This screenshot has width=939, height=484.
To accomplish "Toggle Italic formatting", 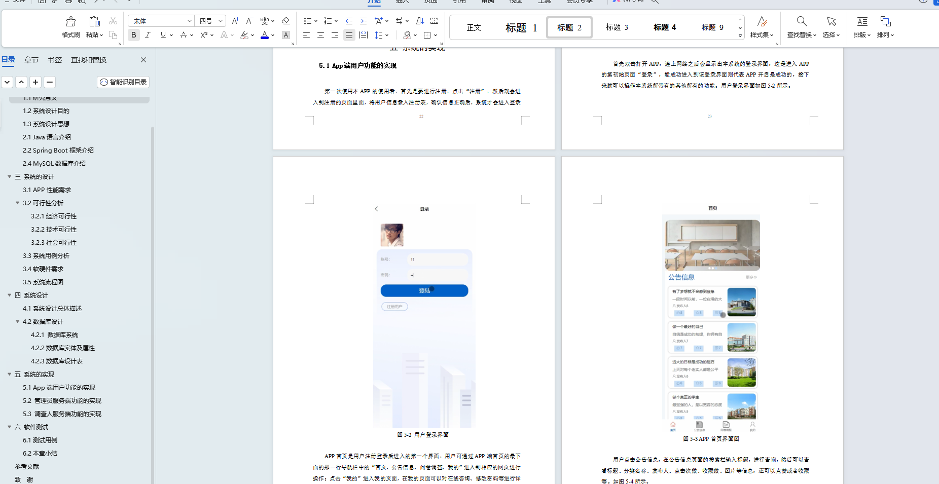I will pos(148,35).
